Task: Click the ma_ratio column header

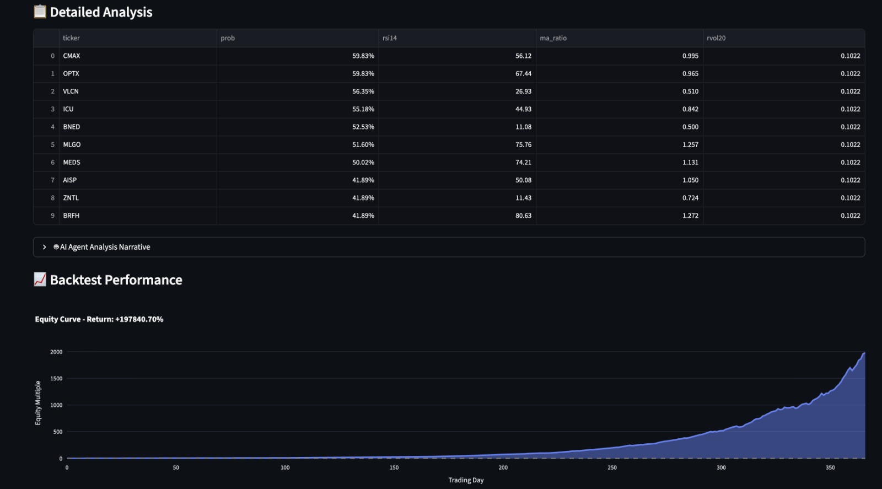Action: coord(619,38)
